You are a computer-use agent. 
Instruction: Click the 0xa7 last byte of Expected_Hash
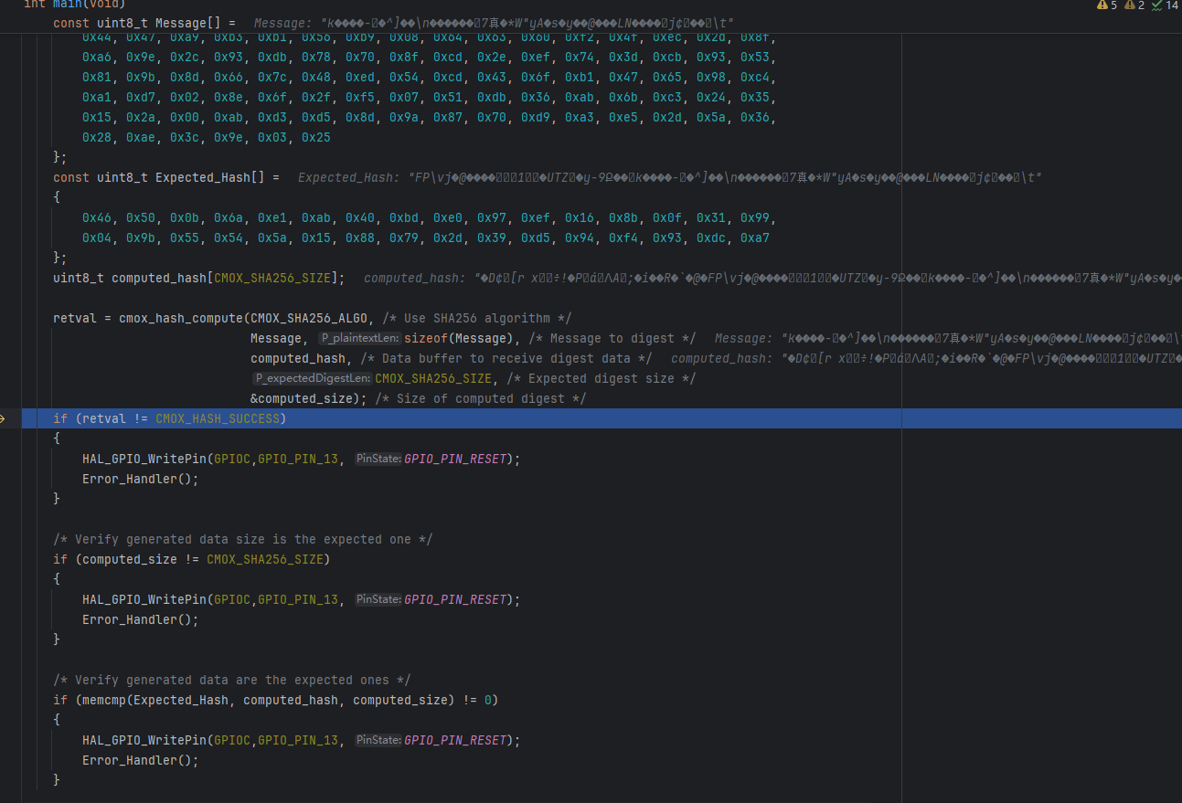[x=754, y=238]
